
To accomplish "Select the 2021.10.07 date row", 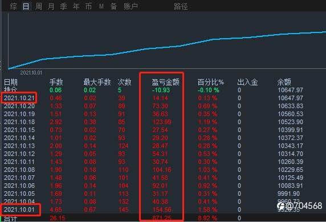I will [x=19, y=178].
